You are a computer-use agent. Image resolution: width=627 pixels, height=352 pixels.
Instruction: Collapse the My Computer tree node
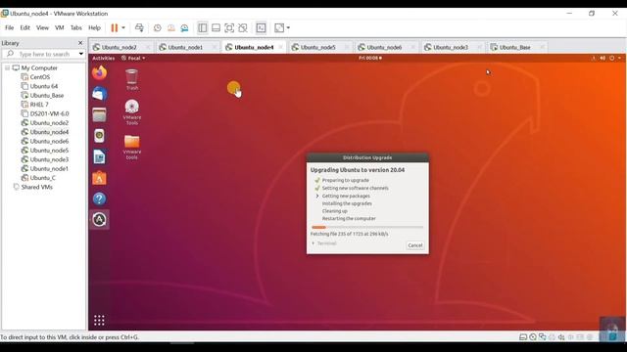7,67
